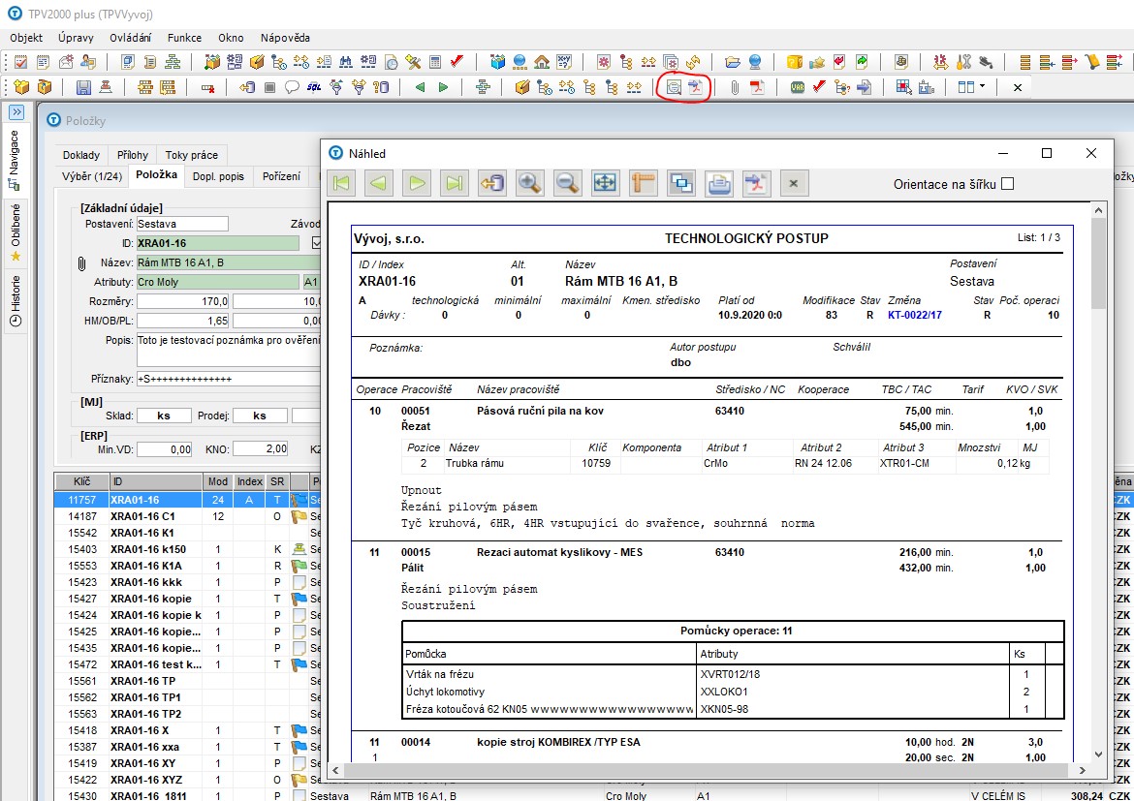The image size is (1134, 801).
Task: Open the Oblíbené side panel tab
Action: [x=16, y=232]
